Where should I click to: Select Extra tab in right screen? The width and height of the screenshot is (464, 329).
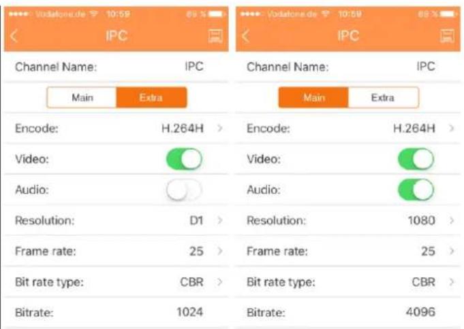(x=383, y=97)
